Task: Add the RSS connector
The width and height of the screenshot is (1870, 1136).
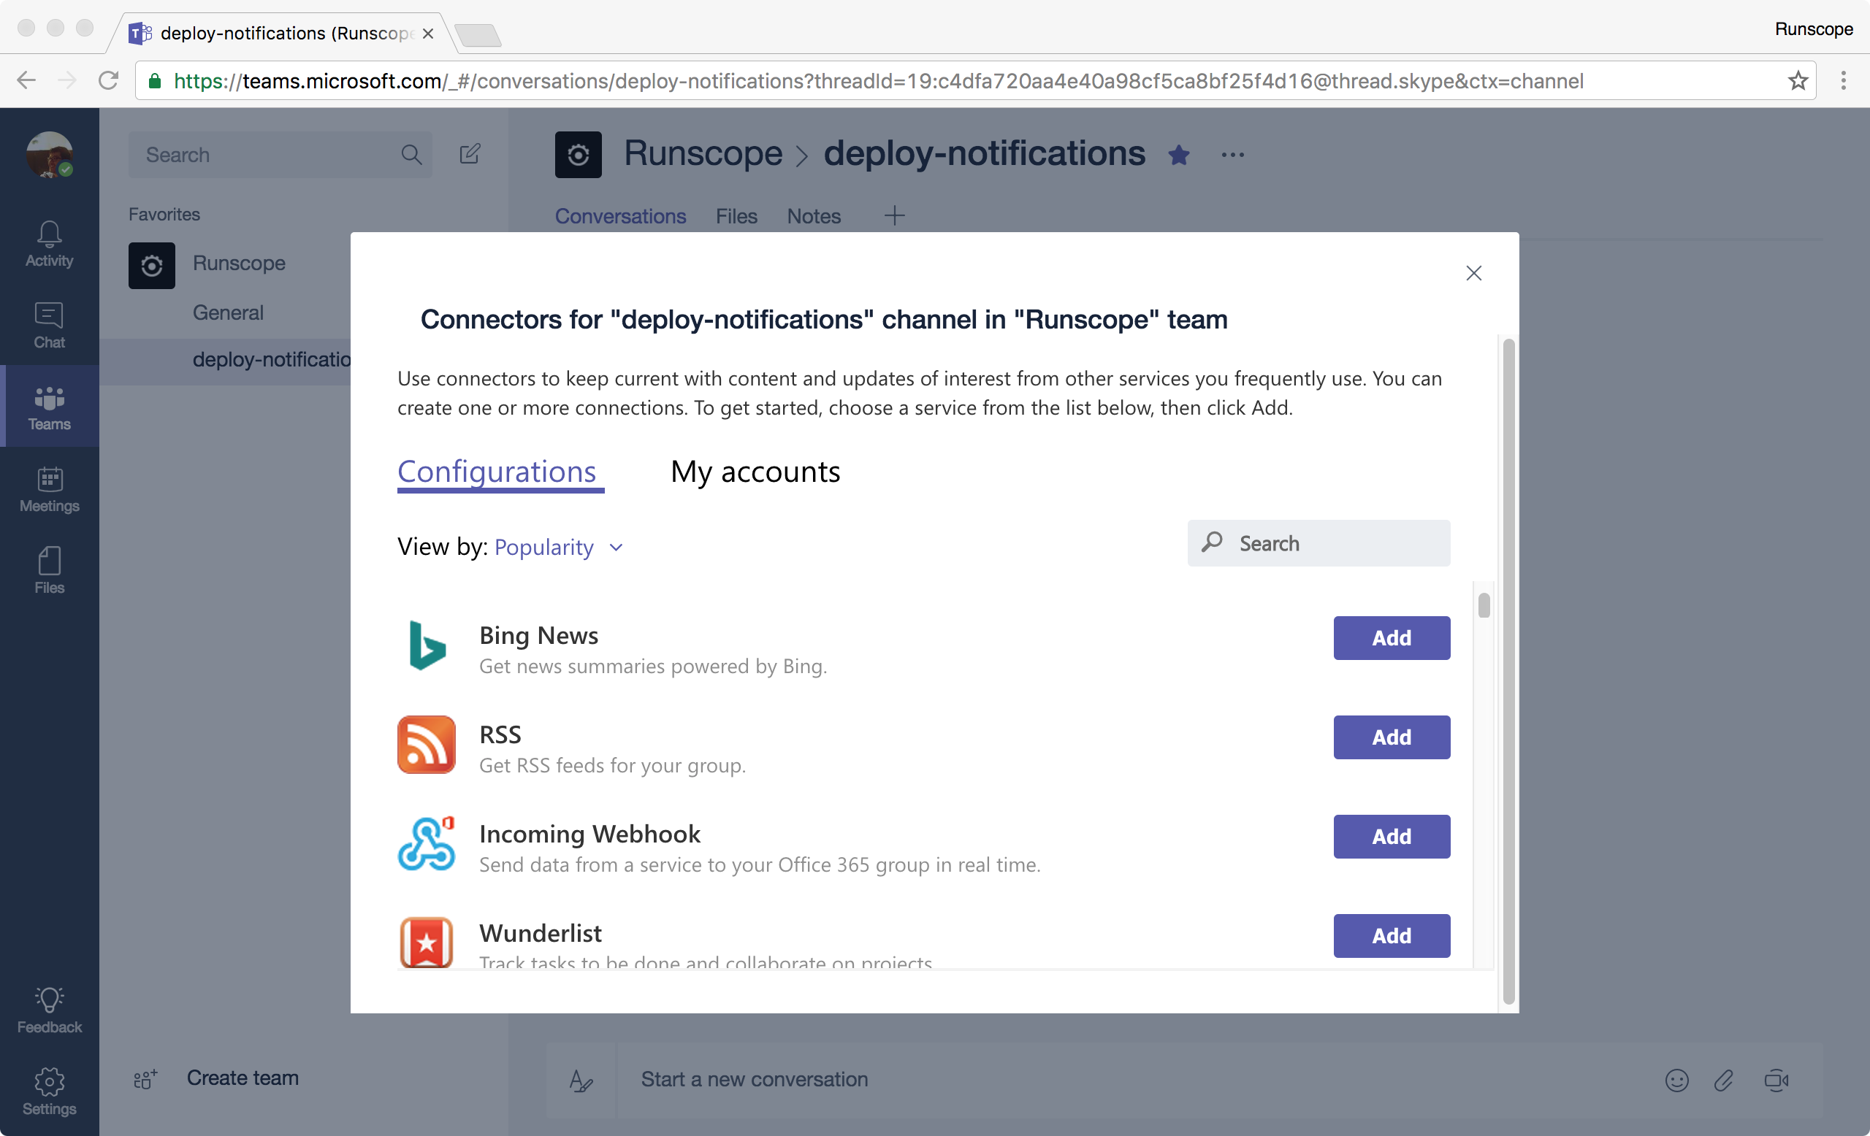Action: 1391,737
